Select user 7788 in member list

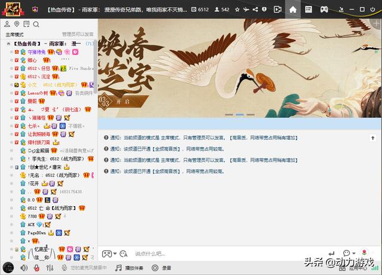coord(32,216)
